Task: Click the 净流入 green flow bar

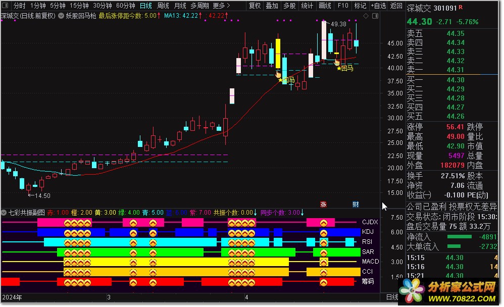Action: (x=460, y=237)
